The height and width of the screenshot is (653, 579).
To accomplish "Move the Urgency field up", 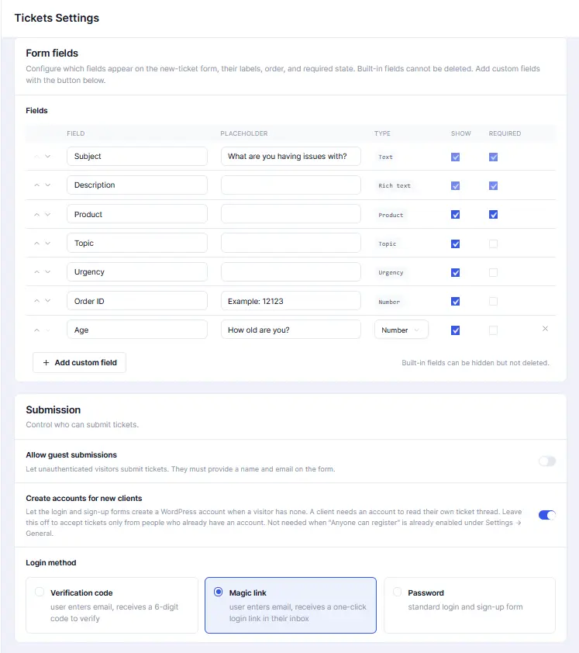I will (x=36, y=272).
